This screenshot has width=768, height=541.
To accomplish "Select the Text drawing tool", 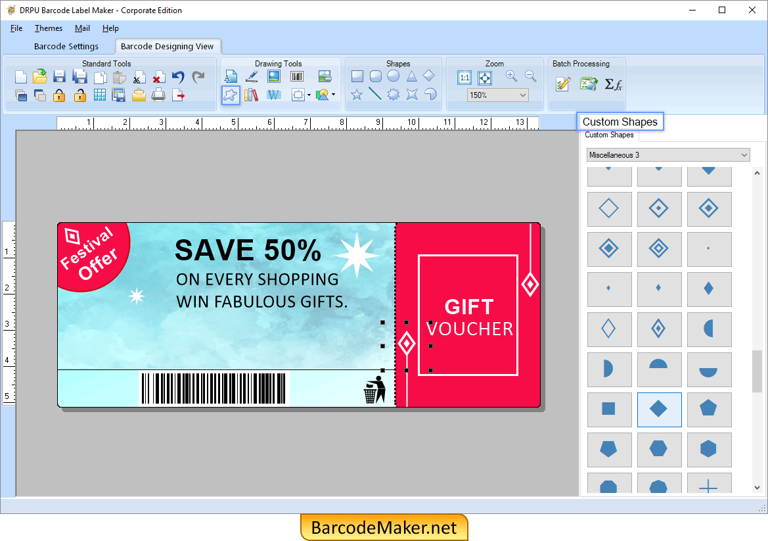I will point(231,76).
